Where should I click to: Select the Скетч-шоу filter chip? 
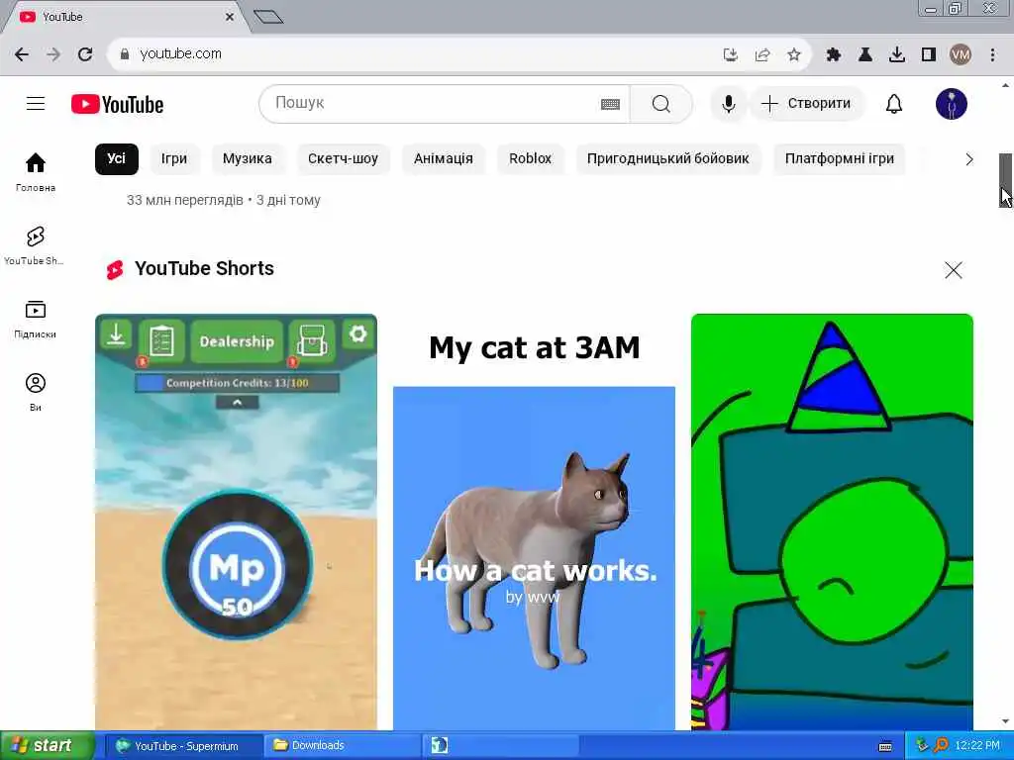(x=343, y=159)
